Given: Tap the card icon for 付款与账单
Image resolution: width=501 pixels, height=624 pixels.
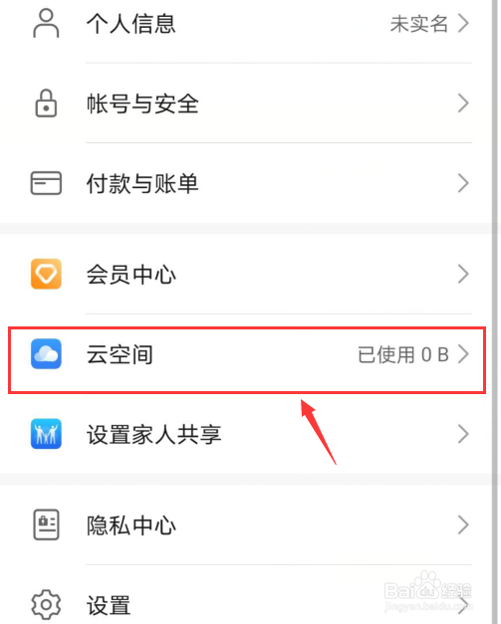Looking at the screenshot, I should [x=46, y=183].
